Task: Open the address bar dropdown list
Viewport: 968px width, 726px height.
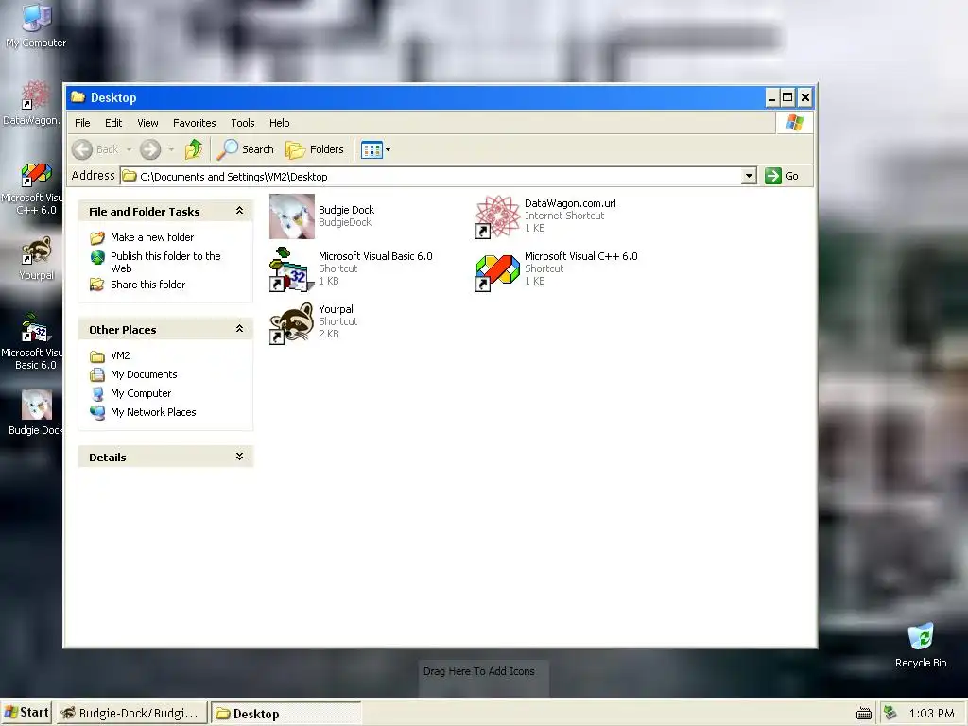Action: [x=749, y=176]
